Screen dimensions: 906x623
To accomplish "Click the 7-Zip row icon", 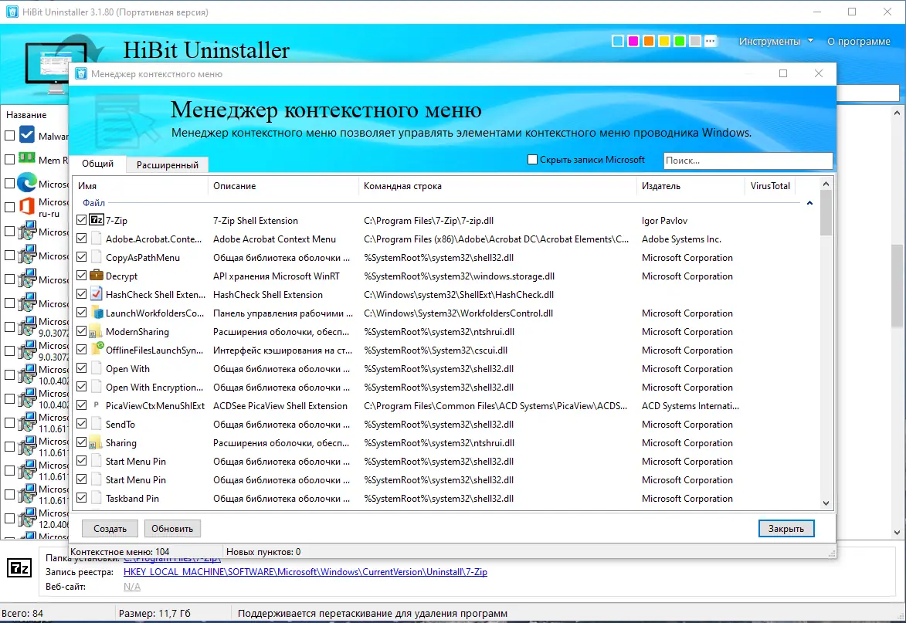I will pyautogui.click(x=97, y=220).
